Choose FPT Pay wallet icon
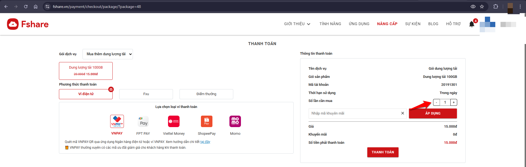The image size is (526, 167). [143, 121]
